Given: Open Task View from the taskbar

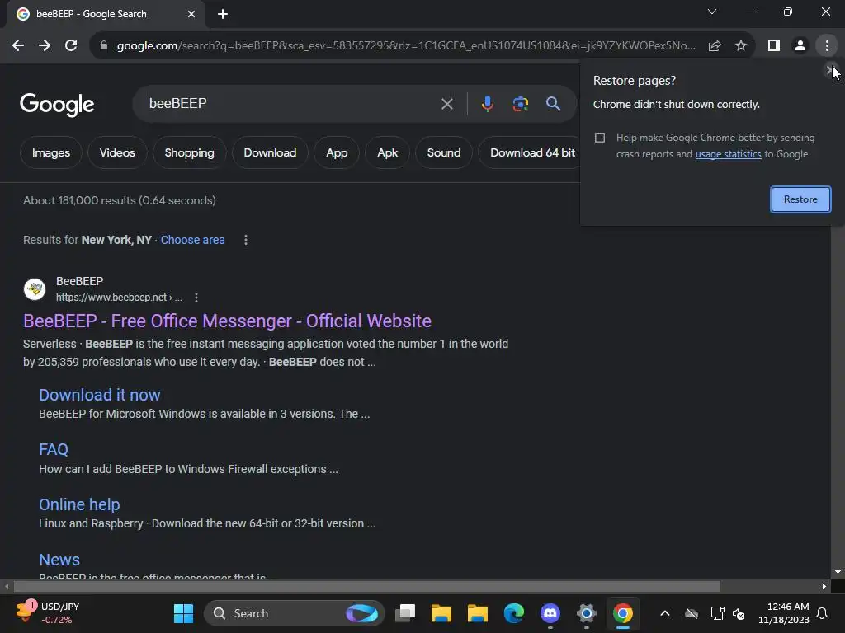Looking at the screenshot, I should point(405,613).
